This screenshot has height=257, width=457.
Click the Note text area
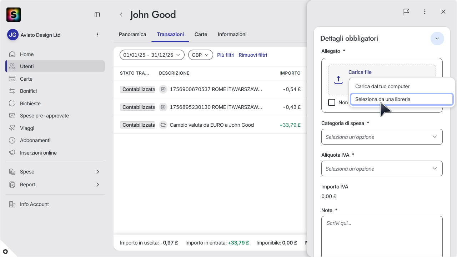pos(382,236)
